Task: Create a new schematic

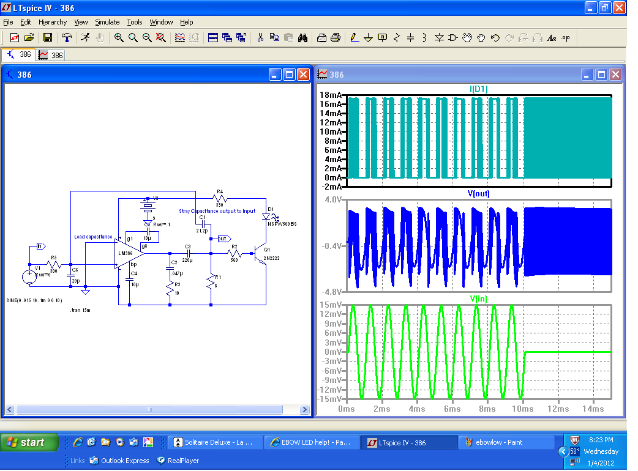Action: 14,38
